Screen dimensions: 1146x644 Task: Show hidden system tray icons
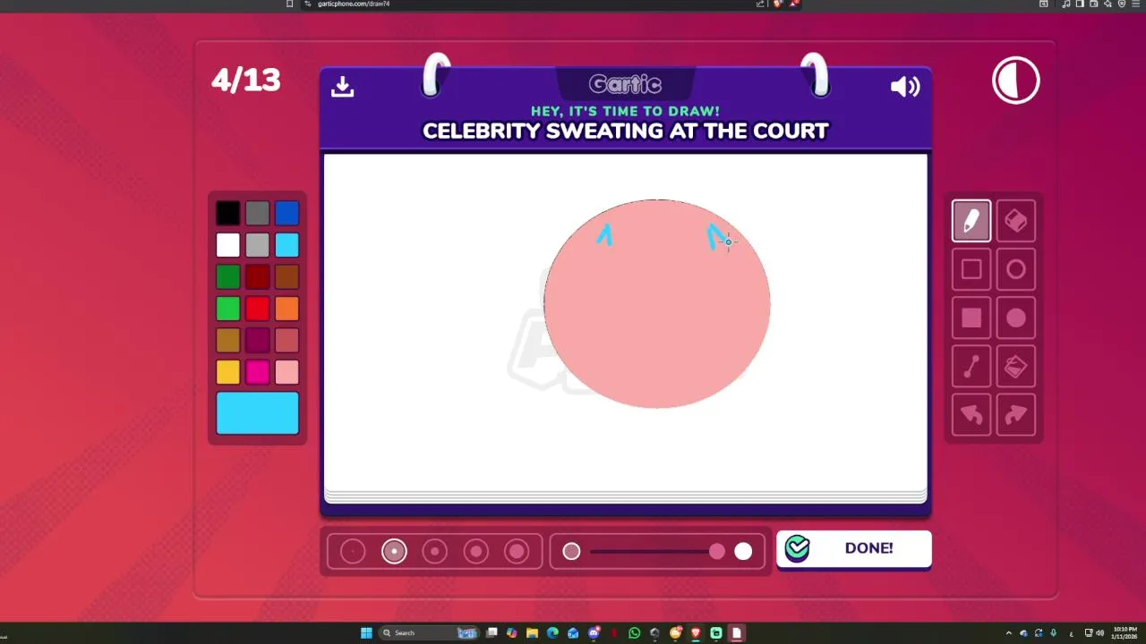(x=1009, y=633)
